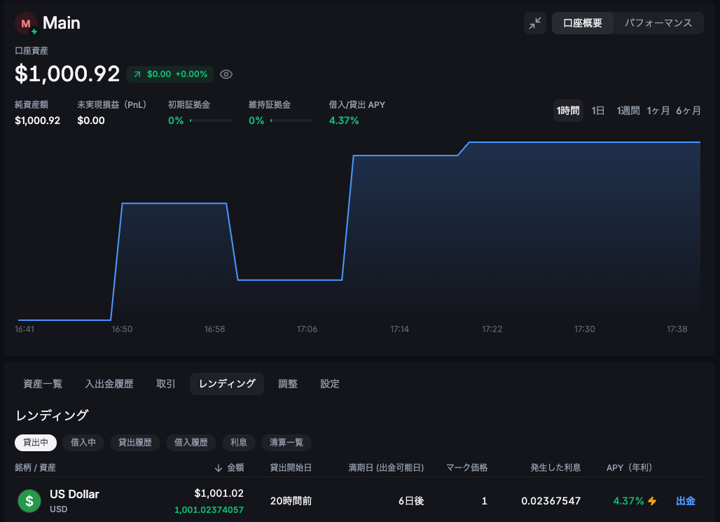Viewport: 720px width, 522px height.
Task: Switch to パフォーマンス view
Action: tap(658, 23)
